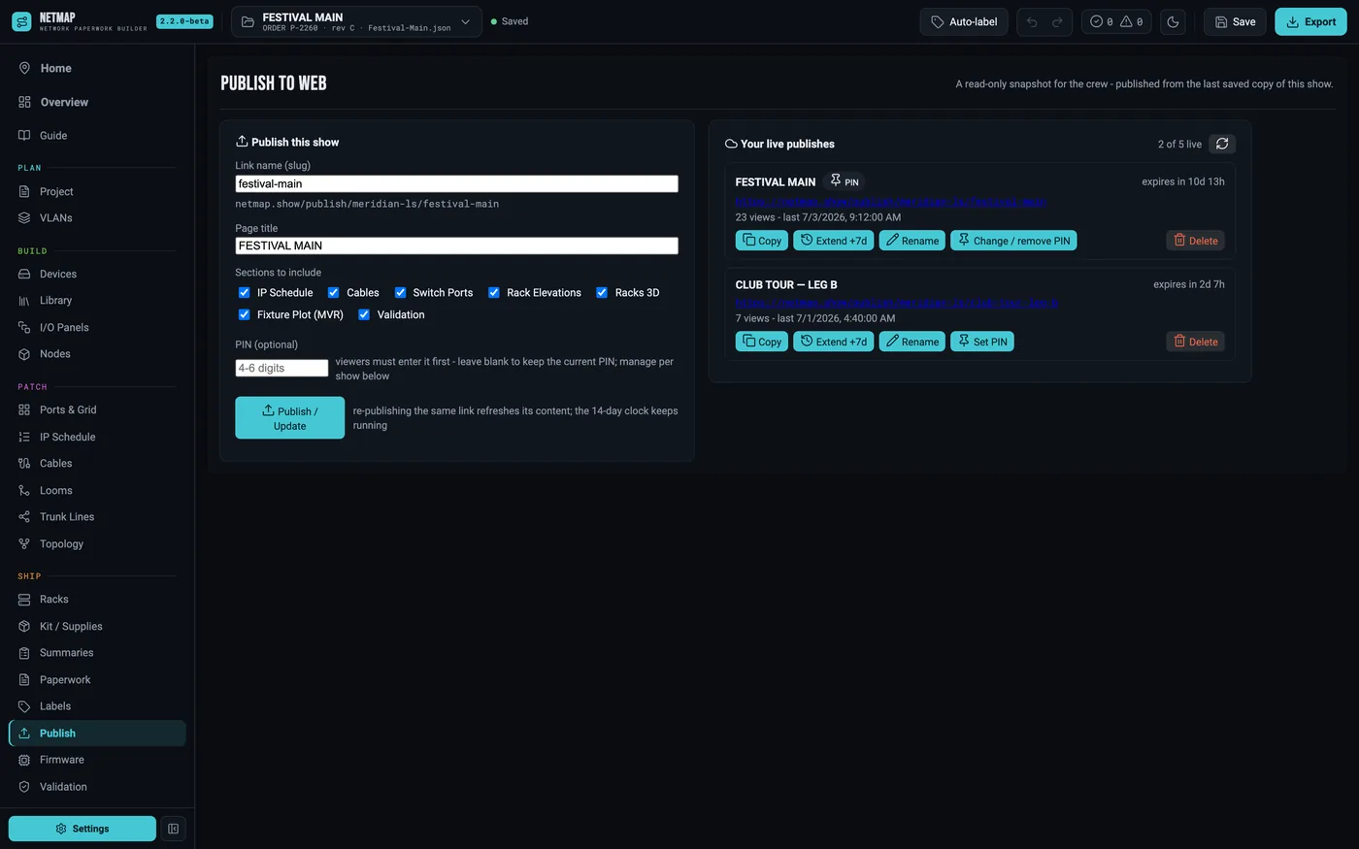Click the Nodes cube icon
Viewport: 1359px width, 849px height.
click(24, 354)
